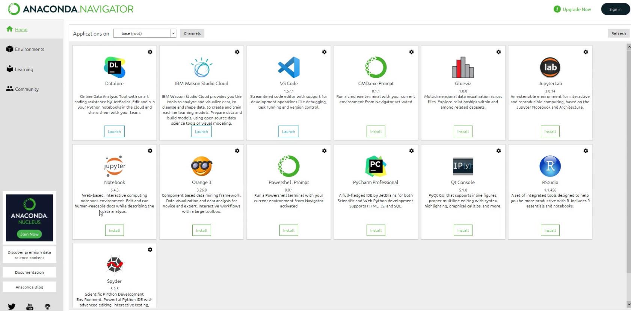The width and height of the screenshot is (631, 311).
Task: Click the Anaconda Navigator logo
Action: coord(71,9)
